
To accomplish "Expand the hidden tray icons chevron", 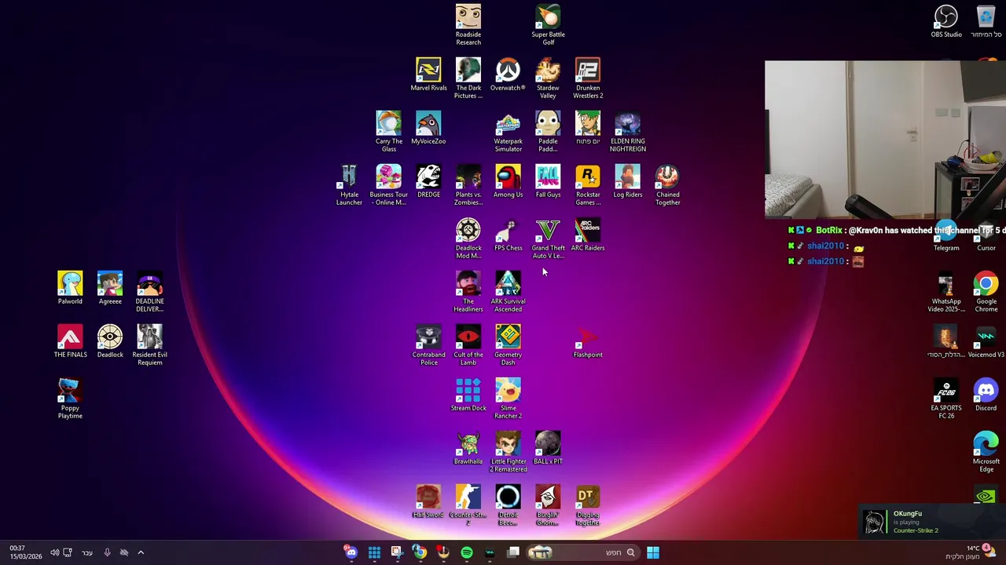I will 141,552.
